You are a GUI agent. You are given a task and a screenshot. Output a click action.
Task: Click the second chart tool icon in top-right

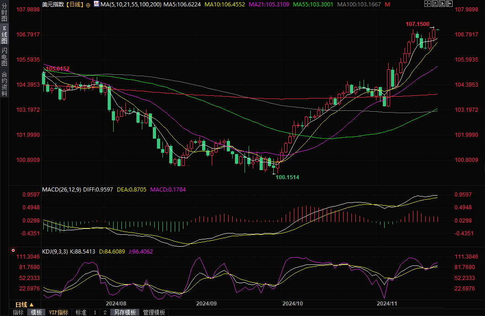pos(435,4)
